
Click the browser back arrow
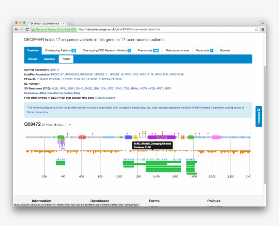16,29
